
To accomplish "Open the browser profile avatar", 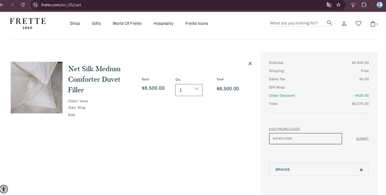I will coord(380,5).
